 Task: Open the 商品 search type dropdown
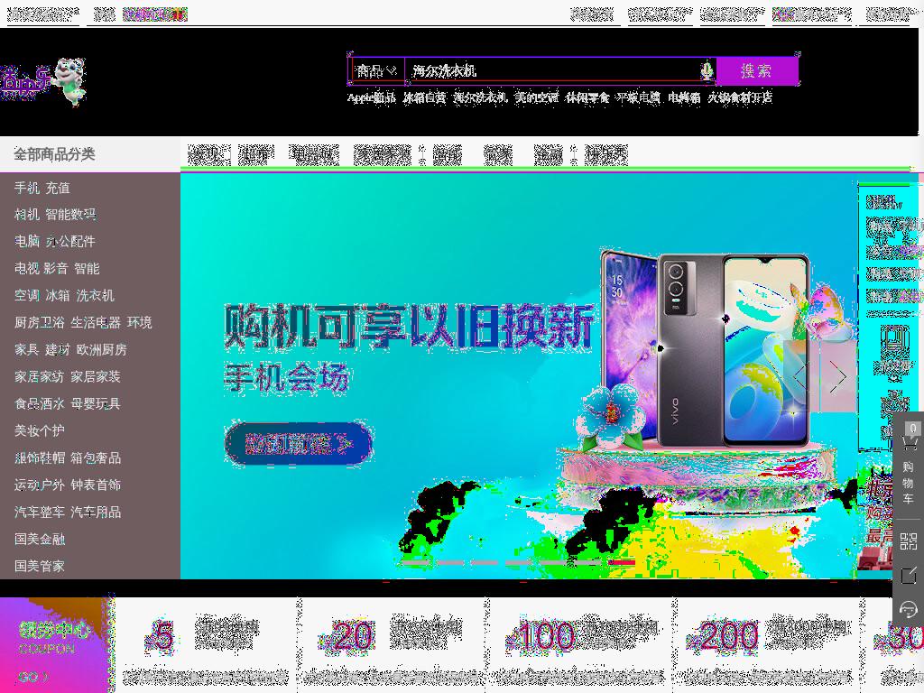pyautogui.click(x=376, y=71)
